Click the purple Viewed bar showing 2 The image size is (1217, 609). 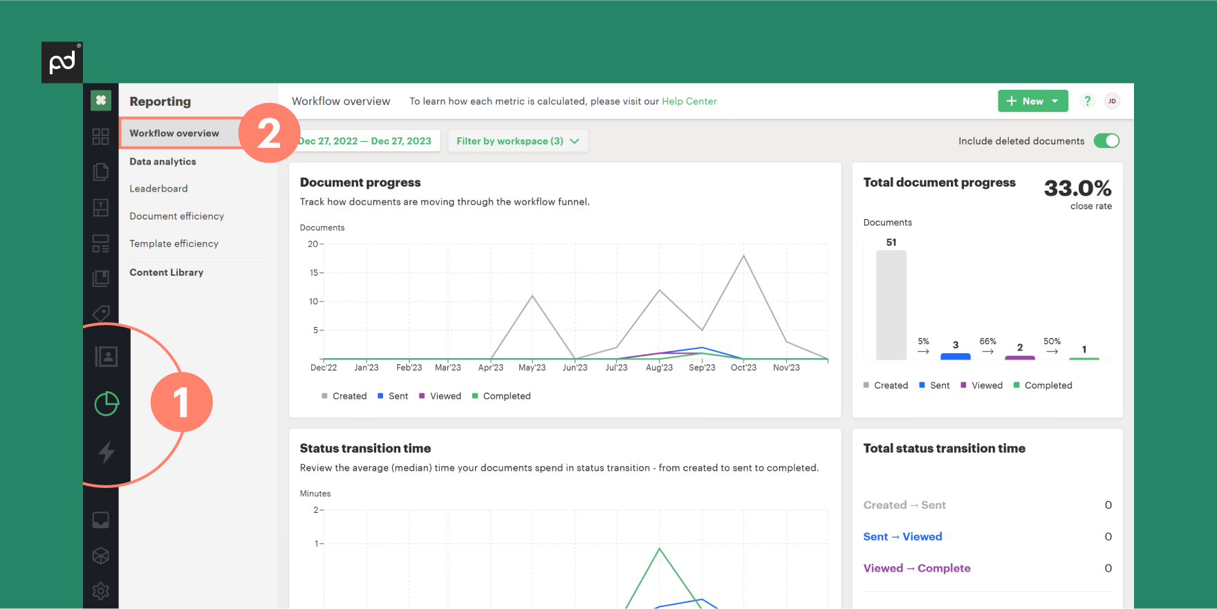(1020, 357)
